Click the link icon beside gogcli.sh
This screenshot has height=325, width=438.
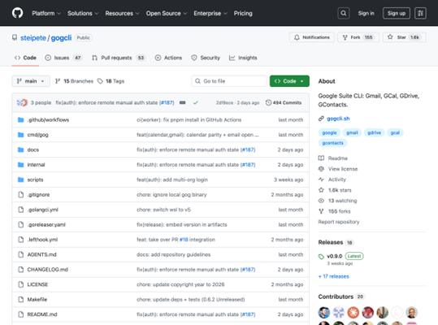pos(321,119)
